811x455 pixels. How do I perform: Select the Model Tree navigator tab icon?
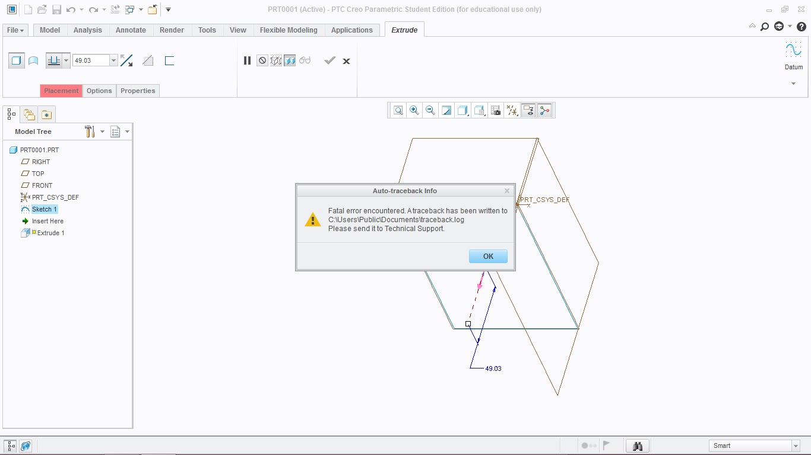pos(12,114)
